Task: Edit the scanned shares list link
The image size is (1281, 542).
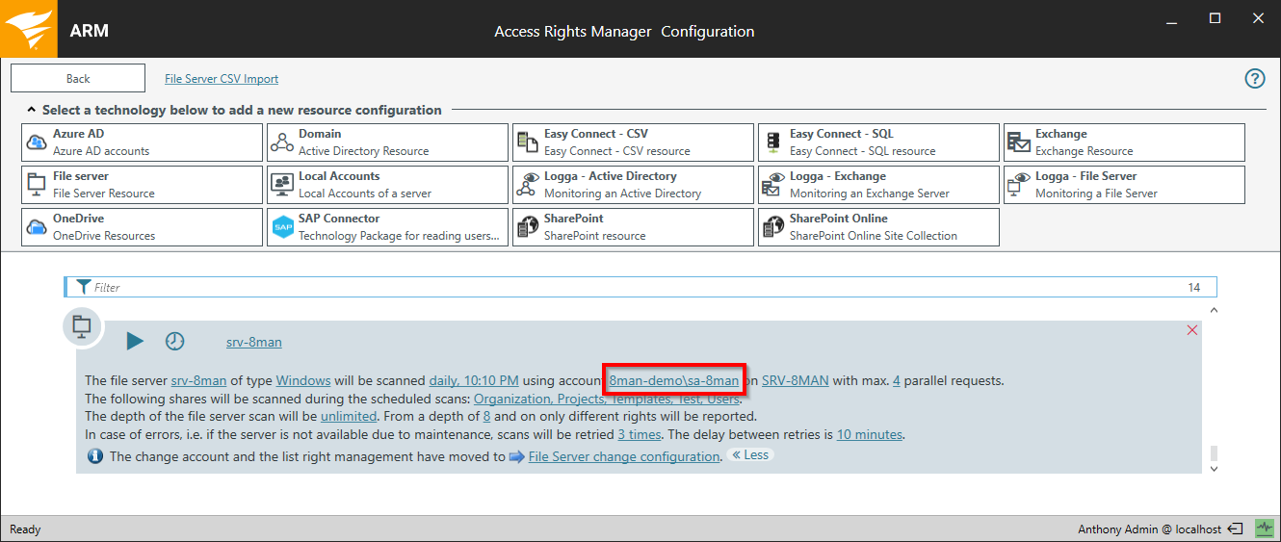Action: (607, 399)
